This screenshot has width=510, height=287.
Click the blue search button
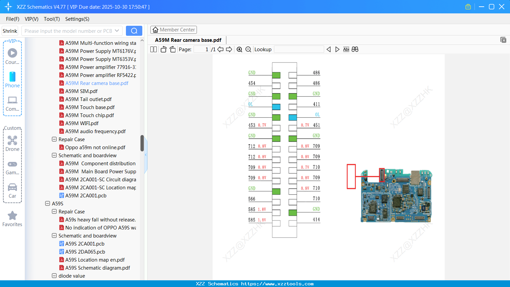134,31
